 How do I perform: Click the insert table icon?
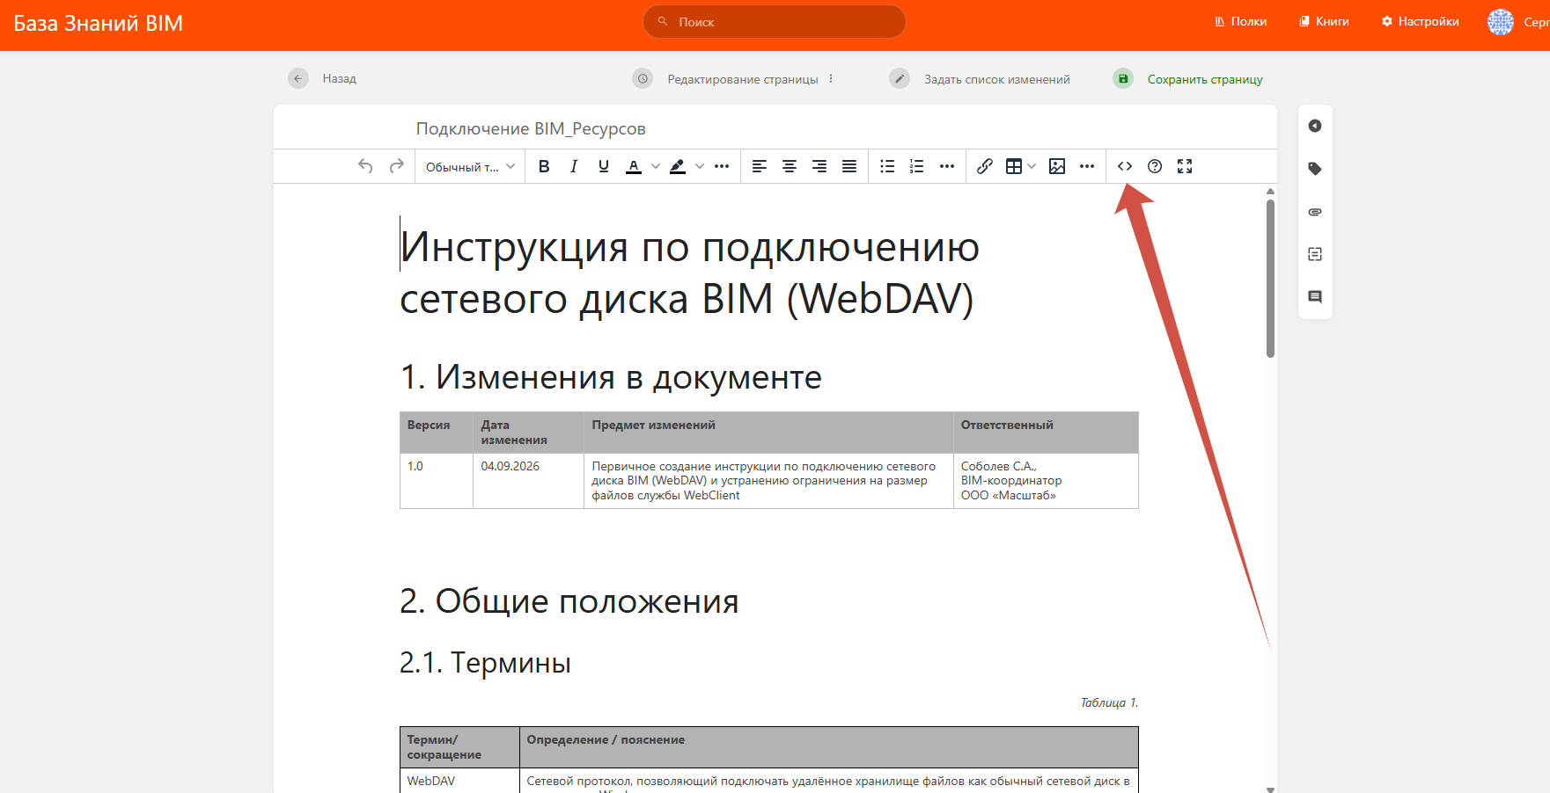[x=1014, y=166]
